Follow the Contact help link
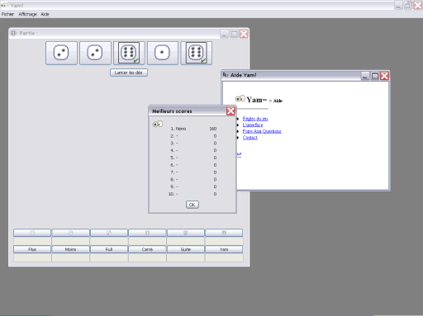423x316 pixels. tap(250, 138)
